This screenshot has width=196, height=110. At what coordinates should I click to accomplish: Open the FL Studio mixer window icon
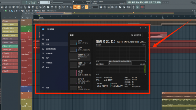21,7
